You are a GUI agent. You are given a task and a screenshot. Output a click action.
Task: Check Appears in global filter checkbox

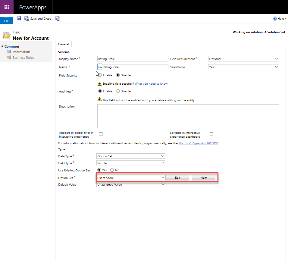tap(101, 134)
